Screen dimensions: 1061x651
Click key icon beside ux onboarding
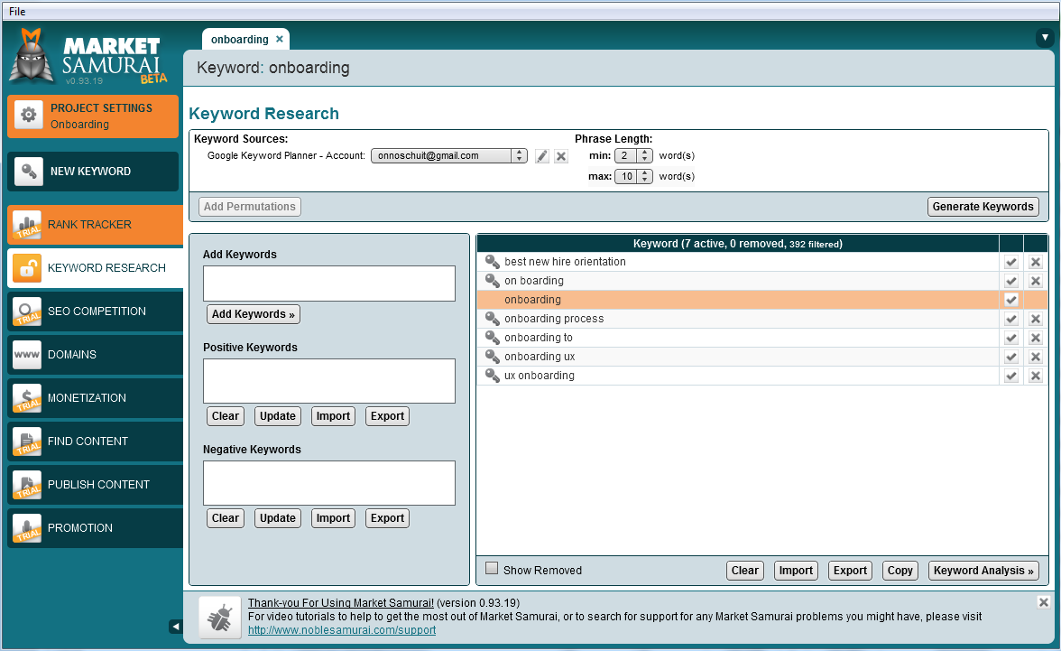point(493,376)
